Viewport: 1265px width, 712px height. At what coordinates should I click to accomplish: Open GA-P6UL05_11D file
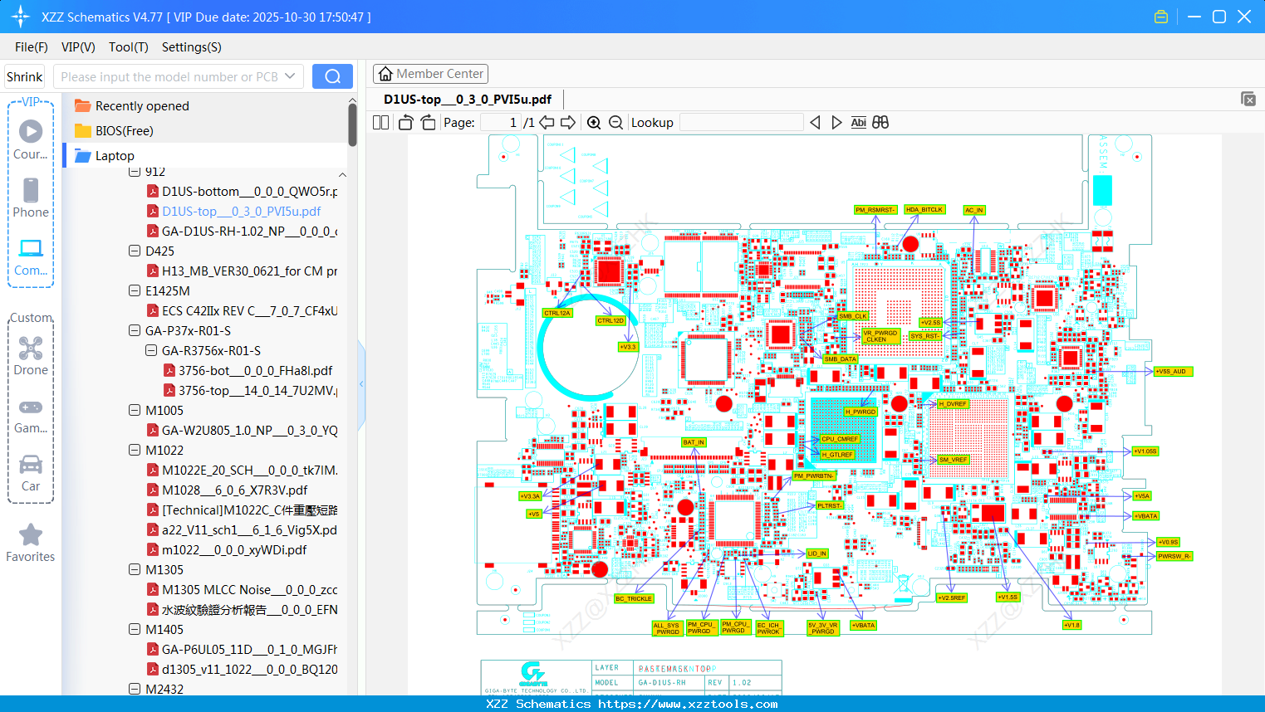[242, 649]
